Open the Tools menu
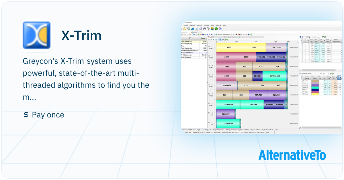Viewport: 344px width, 180px height. [x=212, y=25]
